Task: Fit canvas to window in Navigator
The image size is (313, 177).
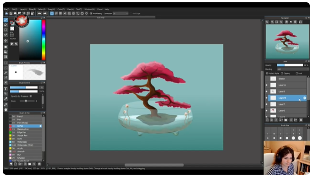Action: [277, 22]
